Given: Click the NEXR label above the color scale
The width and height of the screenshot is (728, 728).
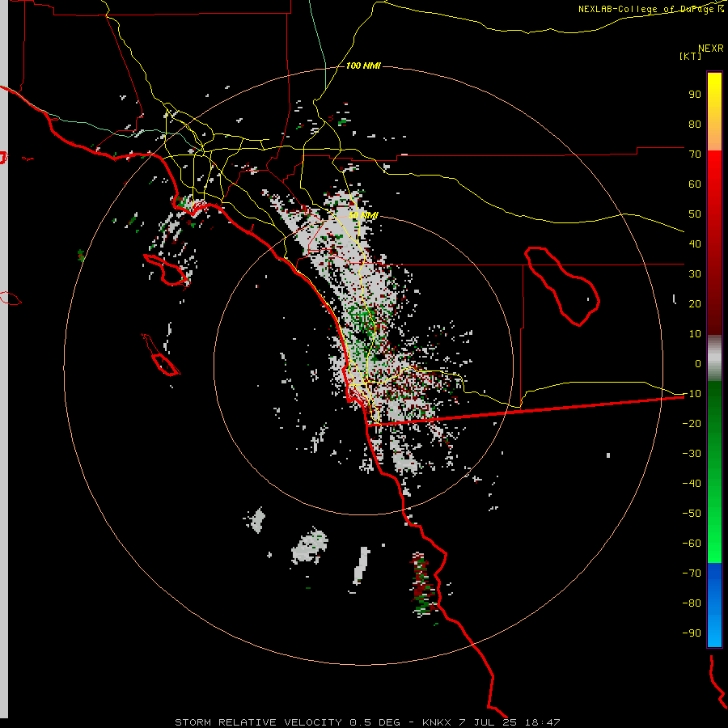Looking at the screenshot, I should click(x=711, y=49).
